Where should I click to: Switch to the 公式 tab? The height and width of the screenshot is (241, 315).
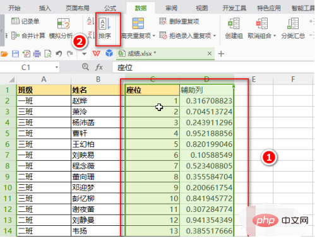[x=110, y=8]
